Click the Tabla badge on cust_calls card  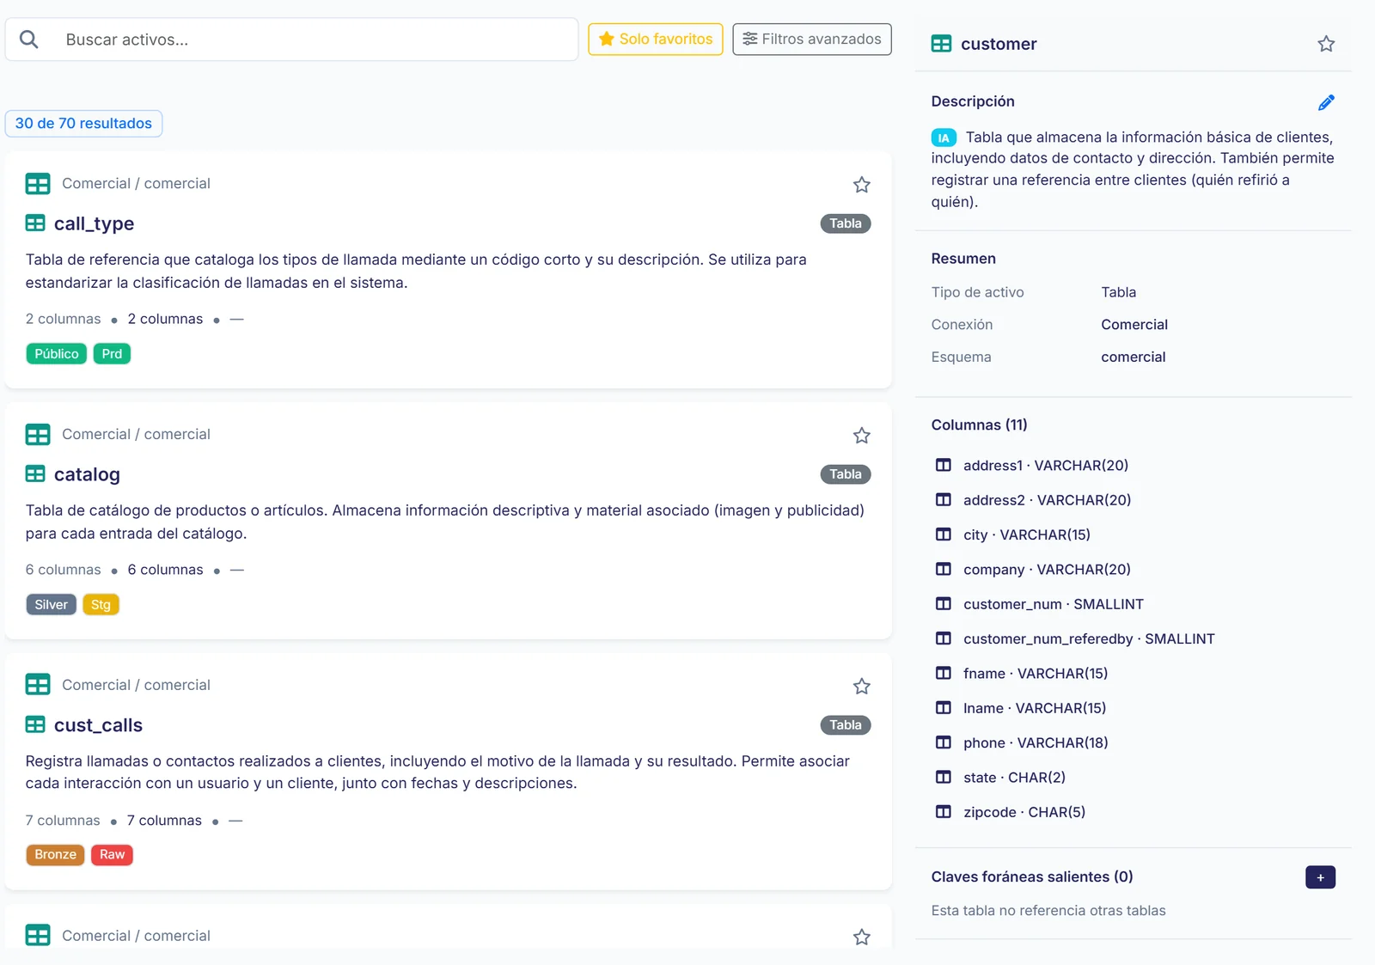(846, 725)
